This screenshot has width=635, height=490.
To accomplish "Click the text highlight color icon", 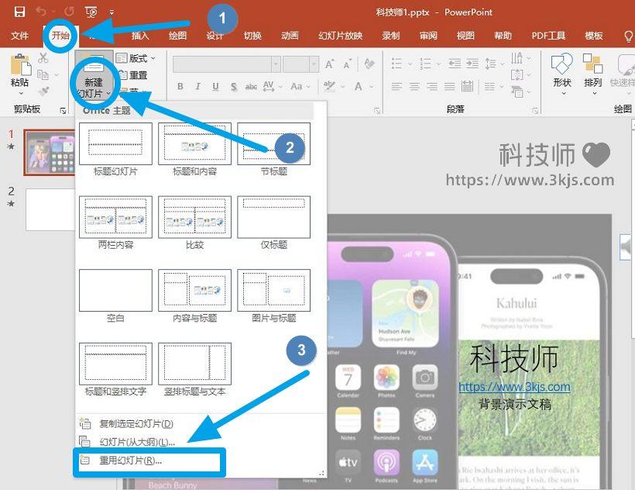I will pyautogui.click(x=329, y=86).
